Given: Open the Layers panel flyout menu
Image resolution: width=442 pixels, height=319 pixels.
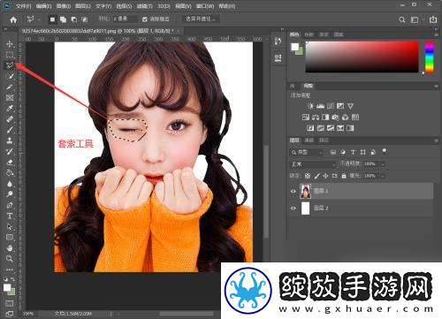Looking at the screenshot, I should coord(436,141).
